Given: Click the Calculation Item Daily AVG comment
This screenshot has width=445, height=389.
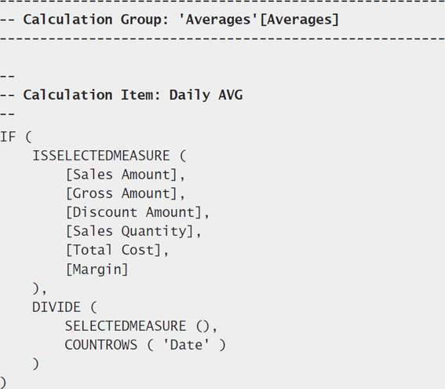Looking at the screenshot, I should (x=121, y=95).
